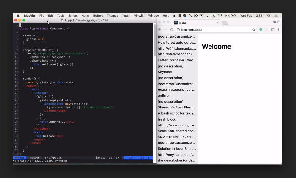Reload the localhost page in Chrome
The width and height of the screenshot is (296, 178).
tap(172, 30)
